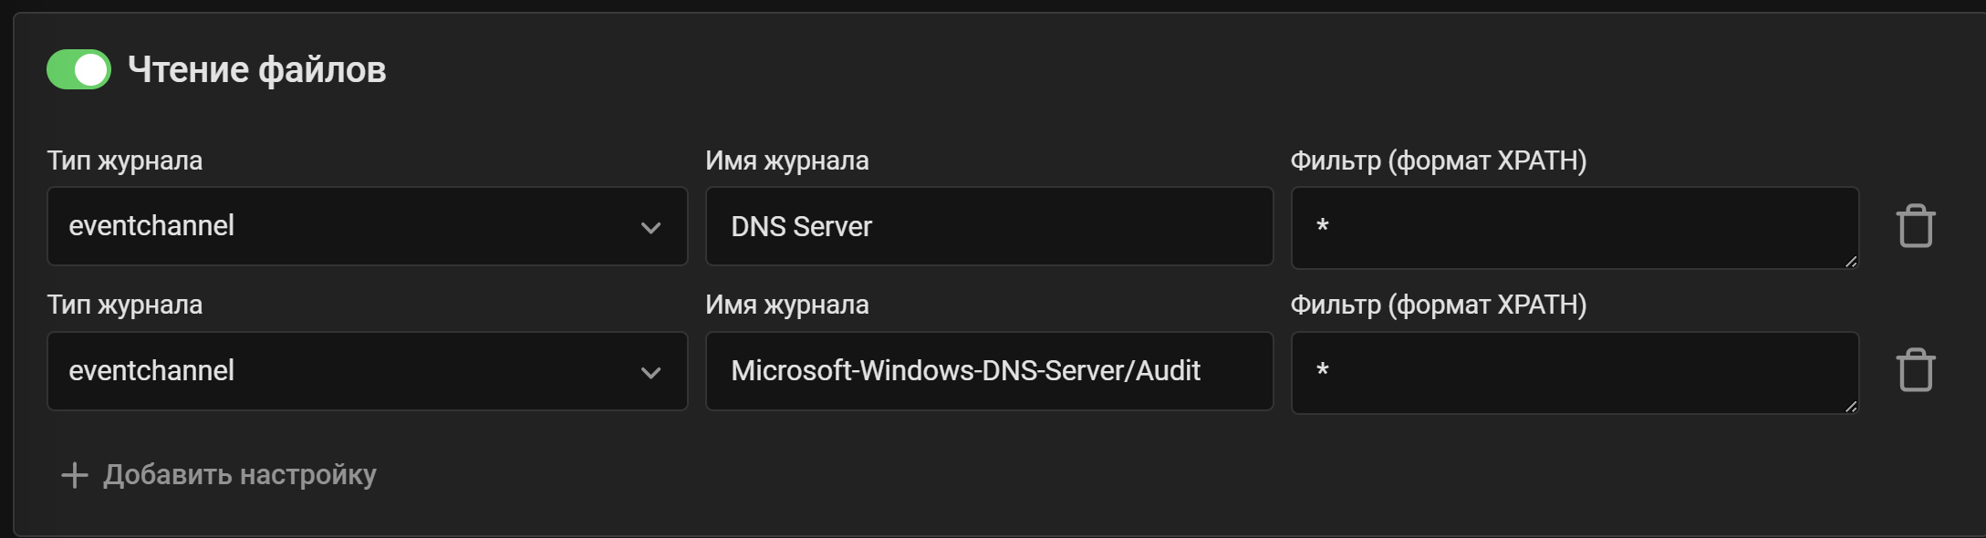Click the Чтение файлов heading

pyautogui.click(x=257, y=68)
